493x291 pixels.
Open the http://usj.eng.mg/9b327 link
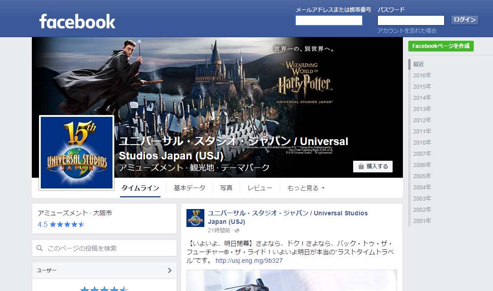[x=249, y=261]
